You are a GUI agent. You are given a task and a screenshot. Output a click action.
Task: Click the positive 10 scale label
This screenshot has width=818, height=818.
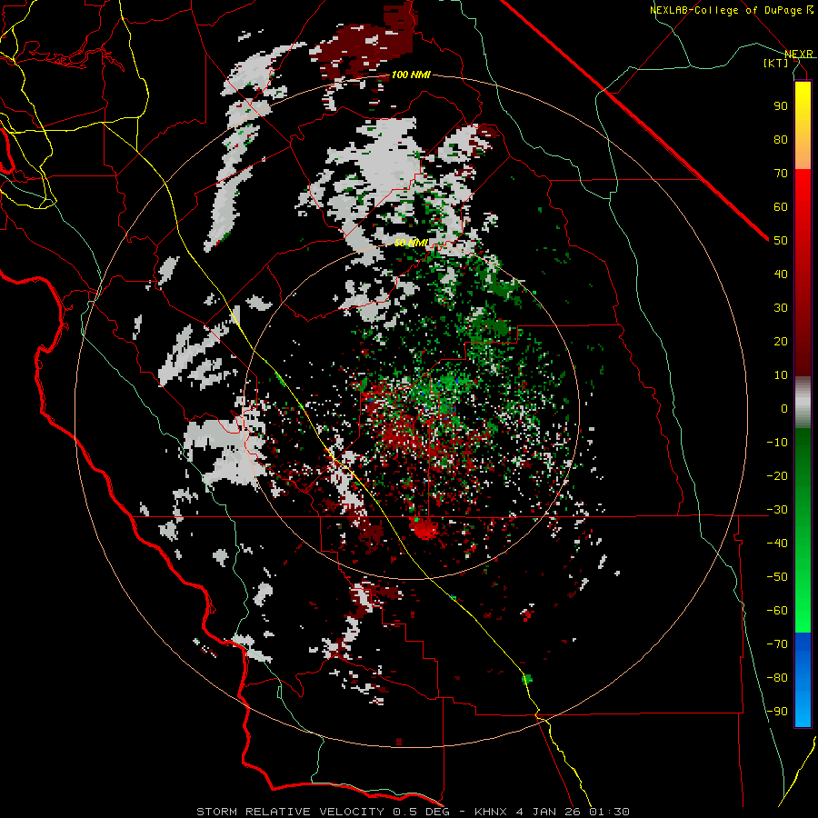tap(781, 375)
